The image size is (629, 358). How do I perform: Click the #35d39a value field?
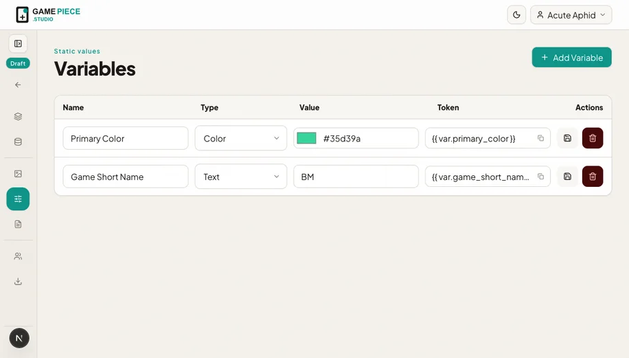point(356,138)
